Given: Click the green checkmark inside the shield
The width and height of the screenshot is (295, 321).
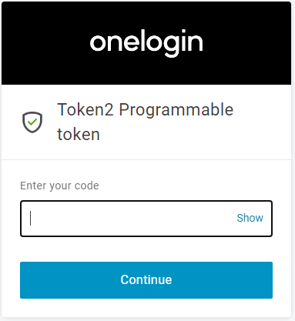Looking at the screenshot, I should click(x=32, y=122).
